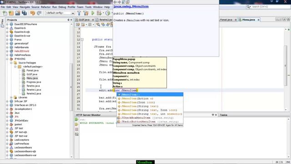The width and height of the screenshot is (291, 164).
Task: Click the Undo toolbar icon
Action: click(33, 13)
